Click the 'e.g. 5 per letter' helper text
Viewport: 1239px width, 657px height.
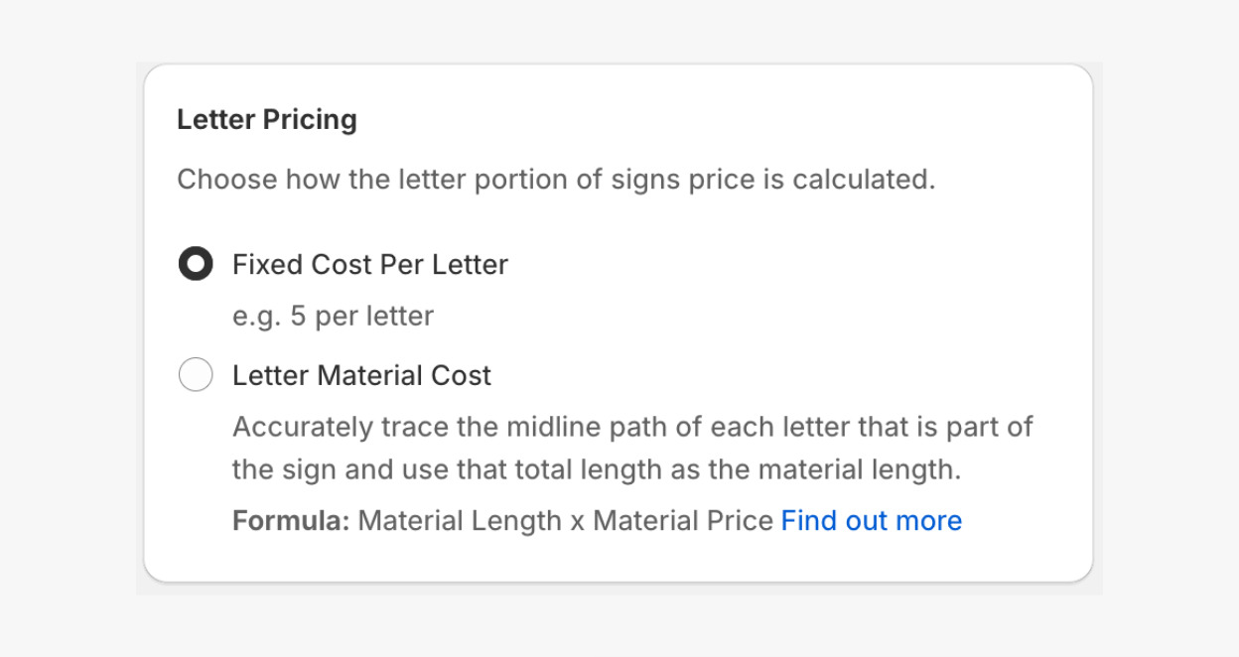coord(333,317)
